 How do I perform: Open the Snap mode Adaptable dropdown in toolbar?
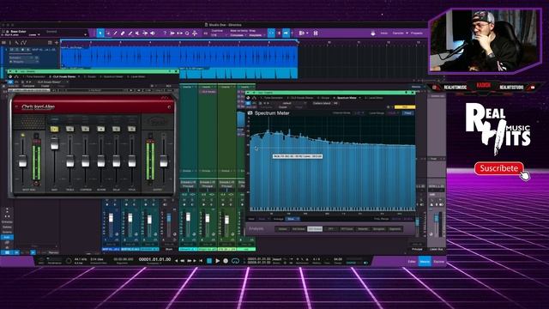tap(257, 35)
